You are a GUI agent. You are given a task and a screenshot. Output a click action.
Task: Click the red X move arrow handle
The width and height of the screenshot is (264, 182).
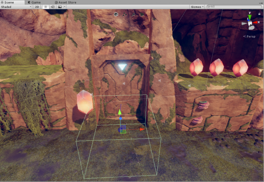tap(142, 129)
